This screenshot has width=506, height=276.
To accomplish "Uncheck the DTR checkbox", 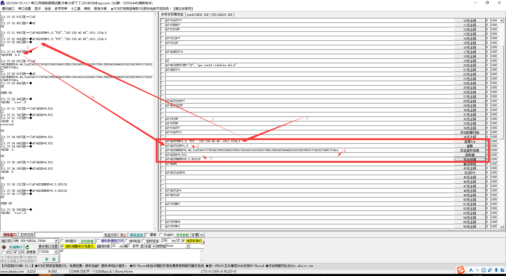I will (x=15, y=252).
